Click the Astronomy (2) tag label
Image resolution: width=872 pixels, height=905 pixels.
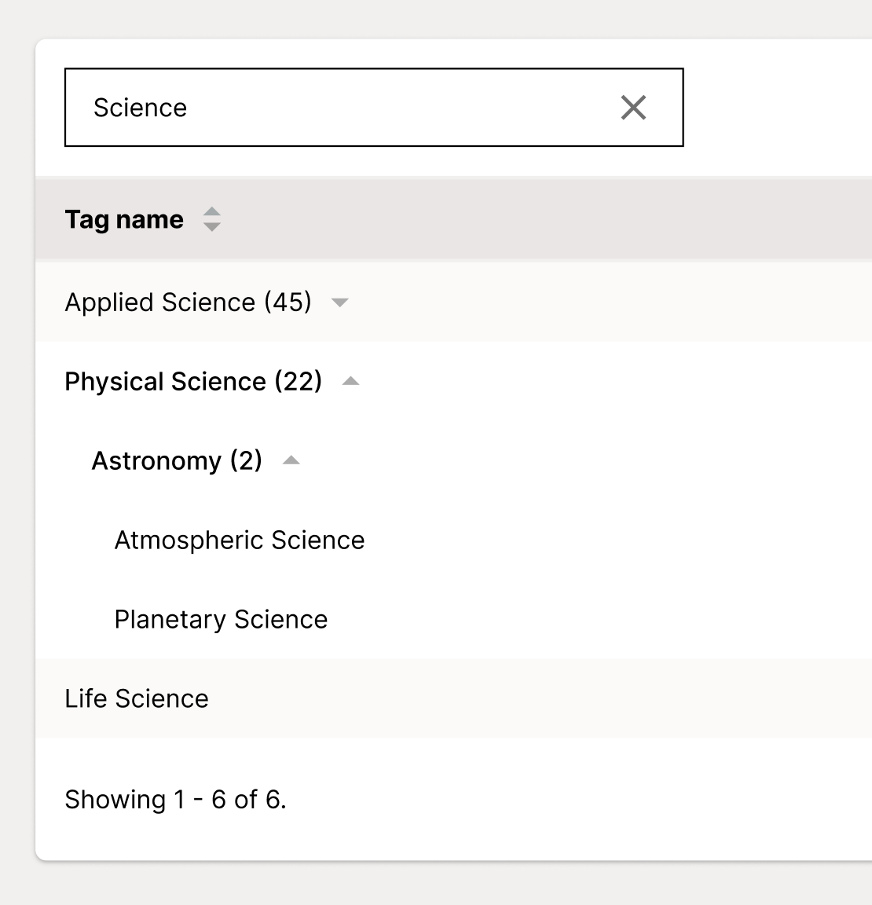pyautogui.click(x=177, y=461)
